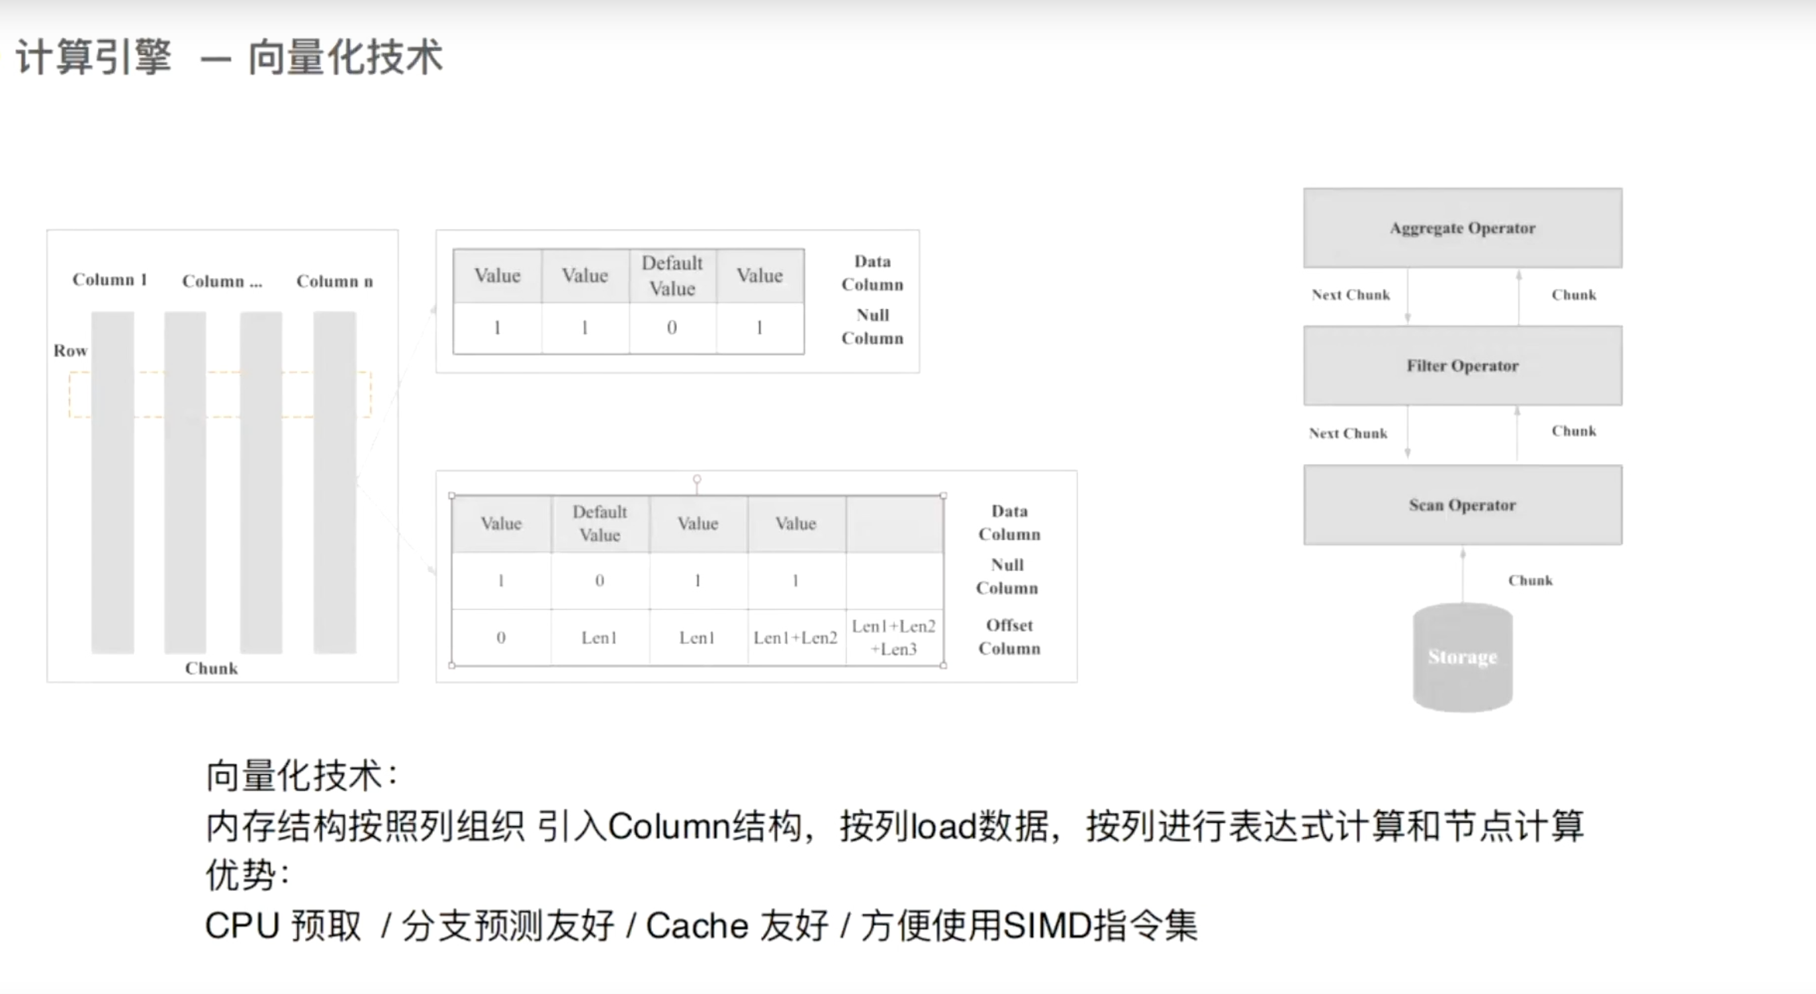Click the Default Value cell in the upper table
1816x994 pixels.
click(672, 276)
